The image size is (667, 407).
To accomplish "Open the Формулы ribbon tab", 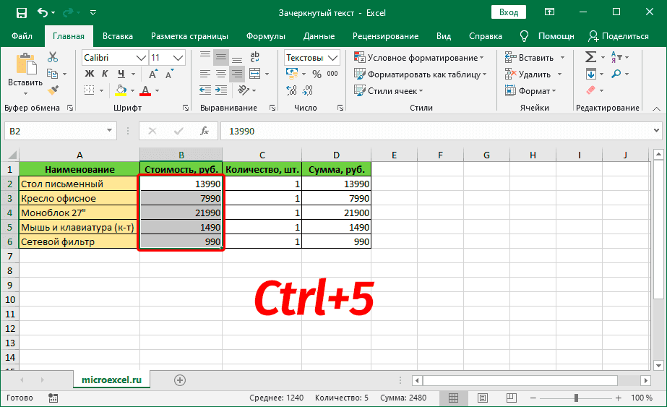I will pyautogui.click(x=265, y=36).
